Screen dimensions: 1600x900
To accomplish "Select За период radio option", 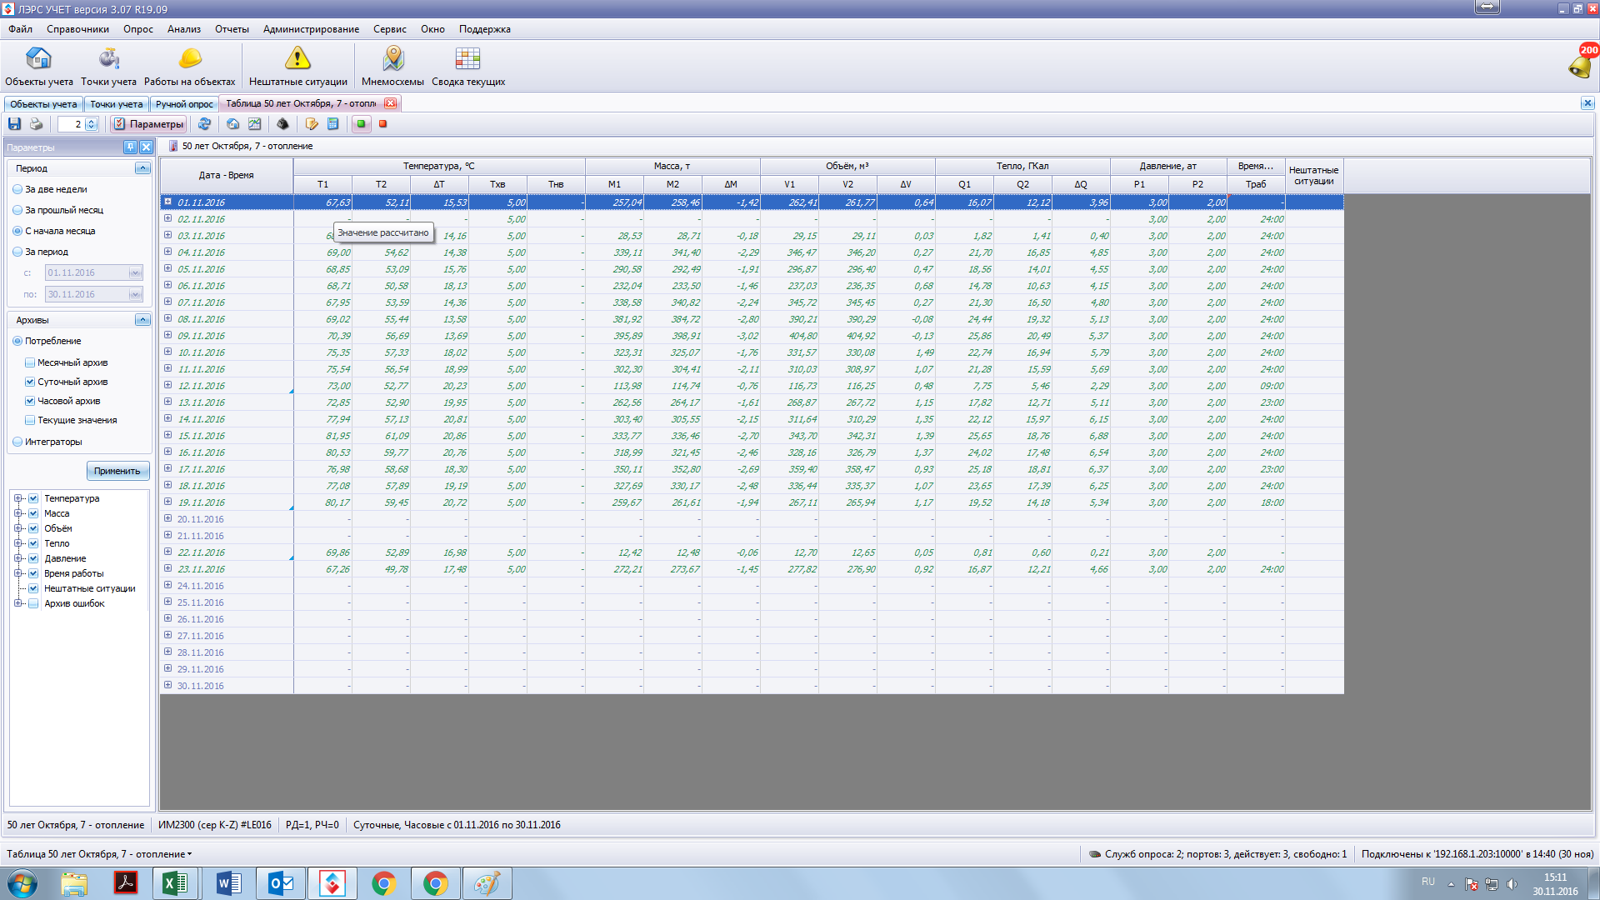I will [x=17, y=252].
